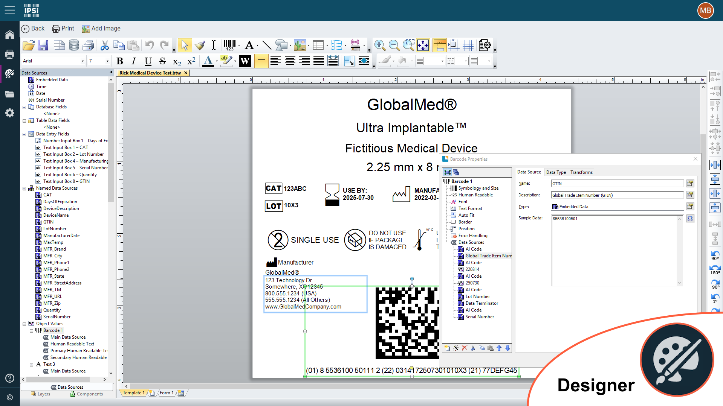Collapse Object Values tree node

(x=24, y=324)
